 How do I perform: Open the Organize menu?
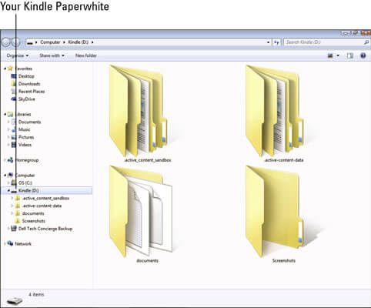(x=18, y=55)
